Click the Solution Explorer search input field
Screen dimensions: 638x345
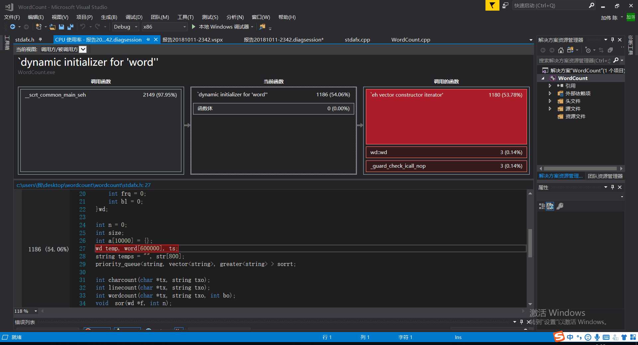point(575,60)
